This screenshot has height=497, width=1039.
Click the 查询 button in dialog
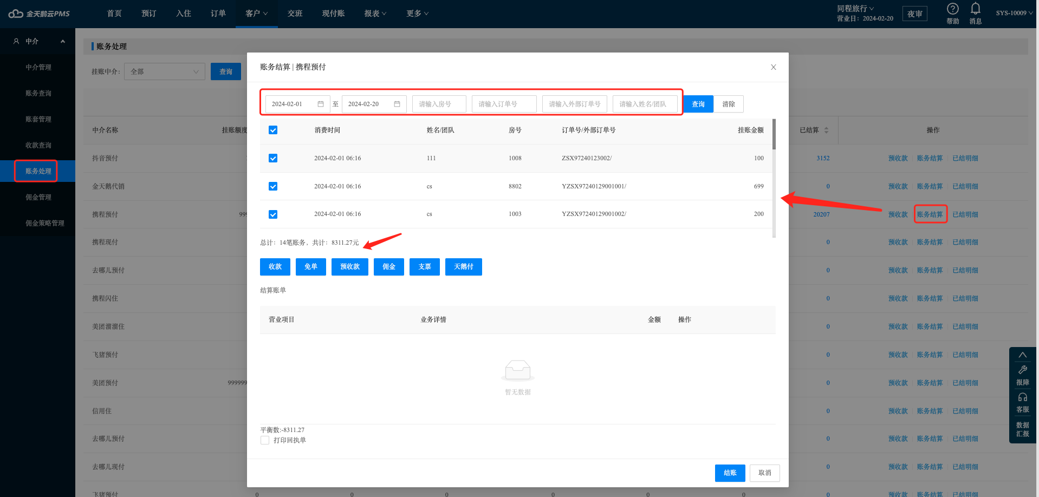click(x=698, y=104)
